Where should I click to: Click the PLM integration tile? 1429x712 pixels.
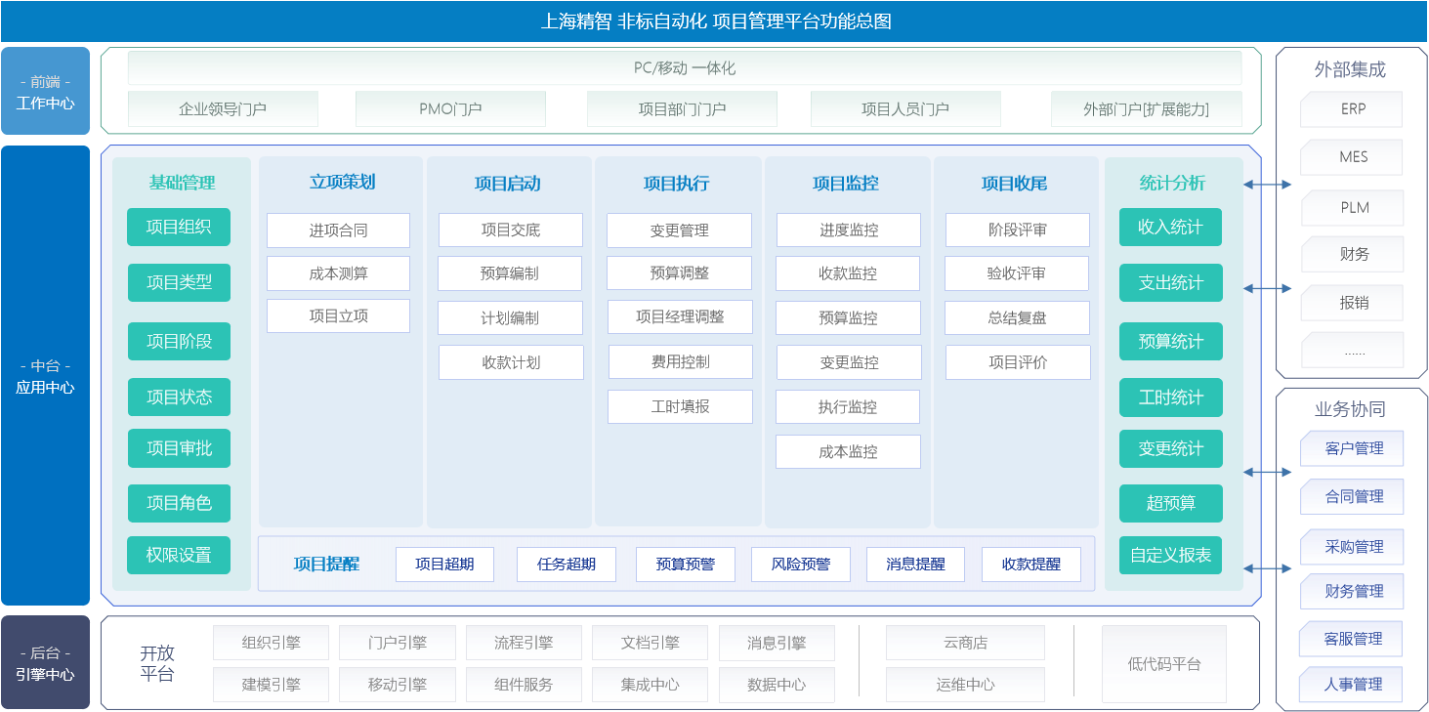click(x=1352, y=208)
